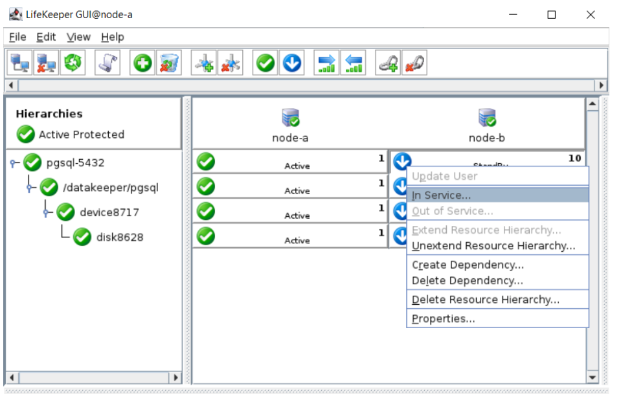The width and height of the screenshot is (621, 400).
Task: Open the View menu
Action: (x=78, y=37)
